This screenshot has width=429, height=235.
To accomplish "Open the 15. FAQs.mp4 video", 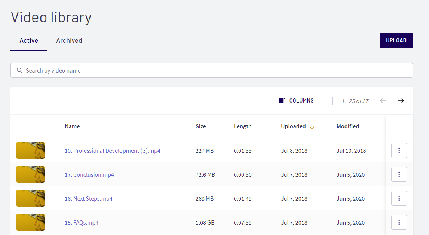I will [x=82, y=223].
